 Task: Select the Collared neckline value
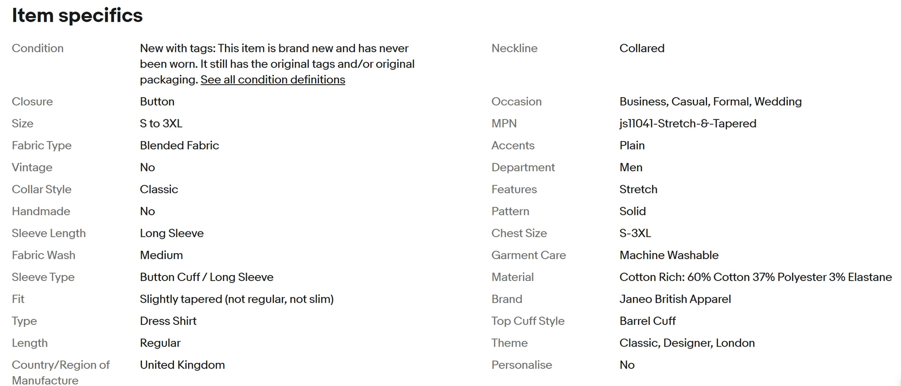point(642,48)
